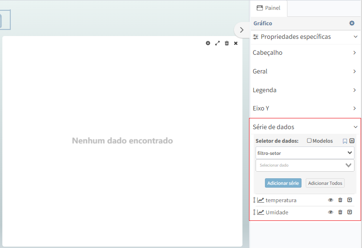Screen dimensions: 362x248
Task: Hide the temperatura series with eye icon
Action: 331,200
